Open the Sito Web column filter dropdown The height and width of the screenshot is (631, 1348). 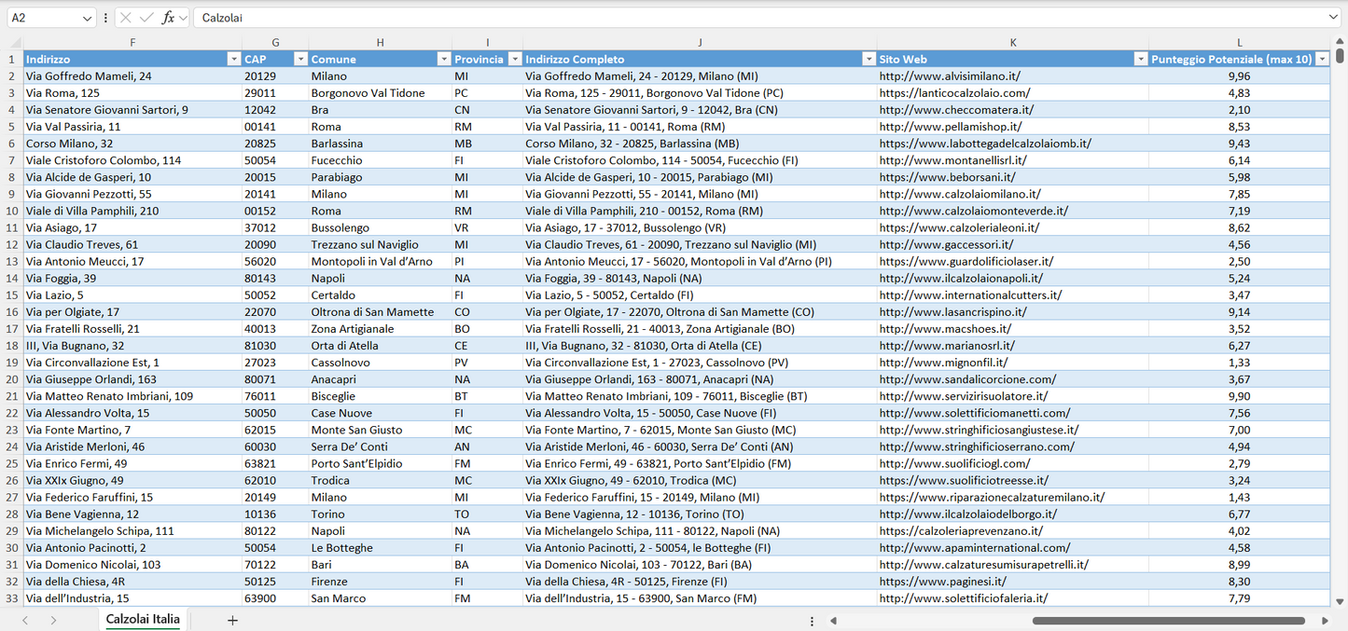point(1140,58)
